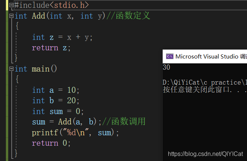Collapse the Add function definition

click(x=11, y=16)
